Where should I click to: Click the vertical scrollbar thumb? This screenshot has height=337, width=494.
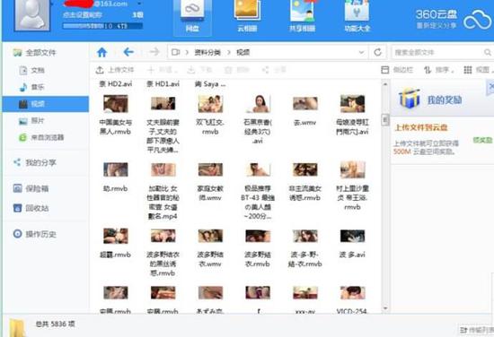click(385, 120)
